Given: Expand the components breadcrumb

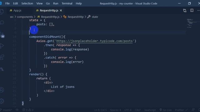Looking at the screenshot, I should click(25, 17).
